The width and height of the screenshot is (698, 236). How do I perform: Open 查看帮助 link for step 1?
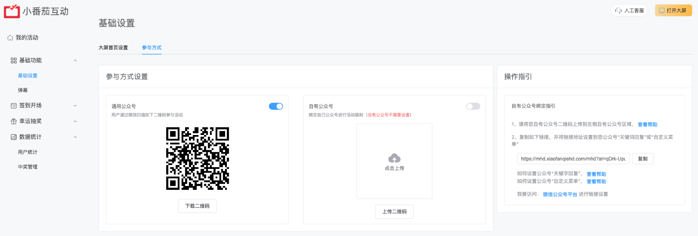click(x=647, y=125)
